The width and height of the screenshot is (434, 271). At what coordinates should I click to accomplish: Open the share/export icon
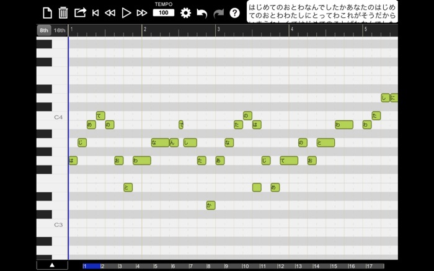[80, 13]
